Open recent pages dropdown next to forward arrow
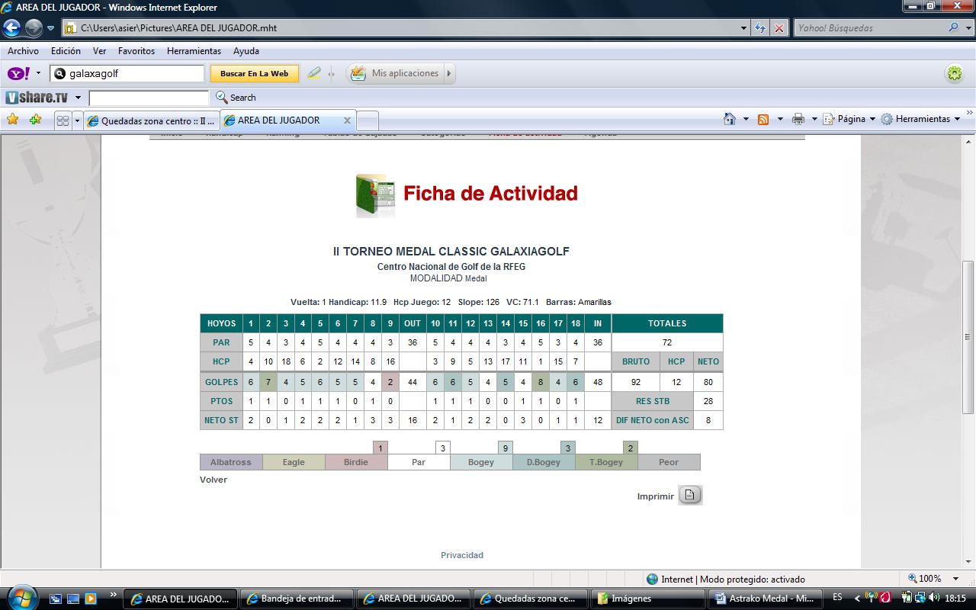 pyautogui.click(x=50, y=28)
